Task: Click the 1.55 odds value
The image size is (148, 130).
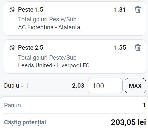Action: [120, 48]
